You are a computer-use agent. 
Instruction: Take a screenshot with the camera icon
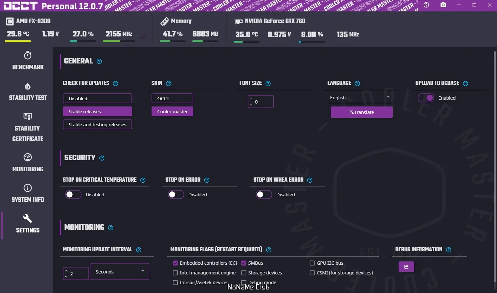click(x=443, y=5)
